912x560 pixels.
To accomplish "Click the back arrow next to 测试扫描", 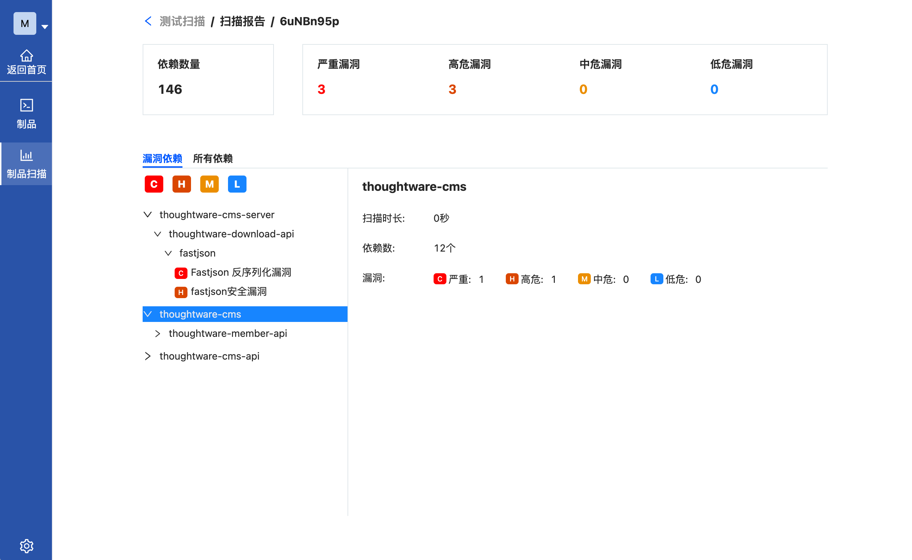I will pos(148,21).
